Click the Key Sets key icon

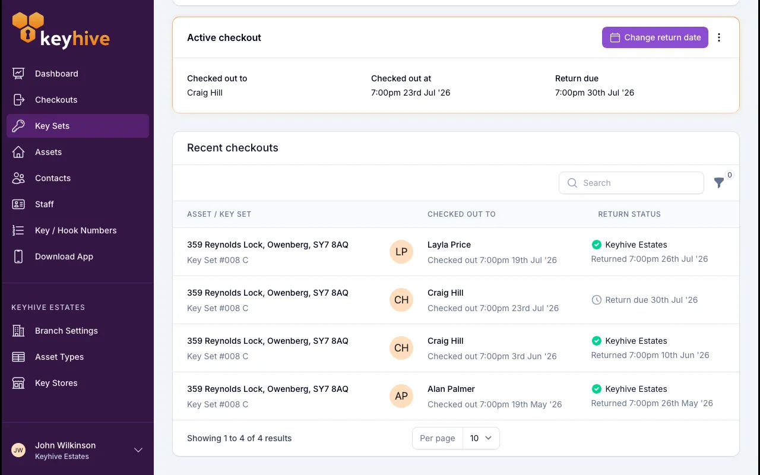(x=18, y=126)
